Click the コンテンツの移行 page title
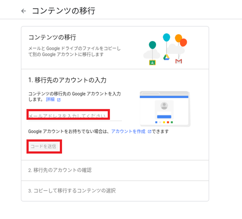The width and height of the screenshot is (242, 219). pos(64,11)
